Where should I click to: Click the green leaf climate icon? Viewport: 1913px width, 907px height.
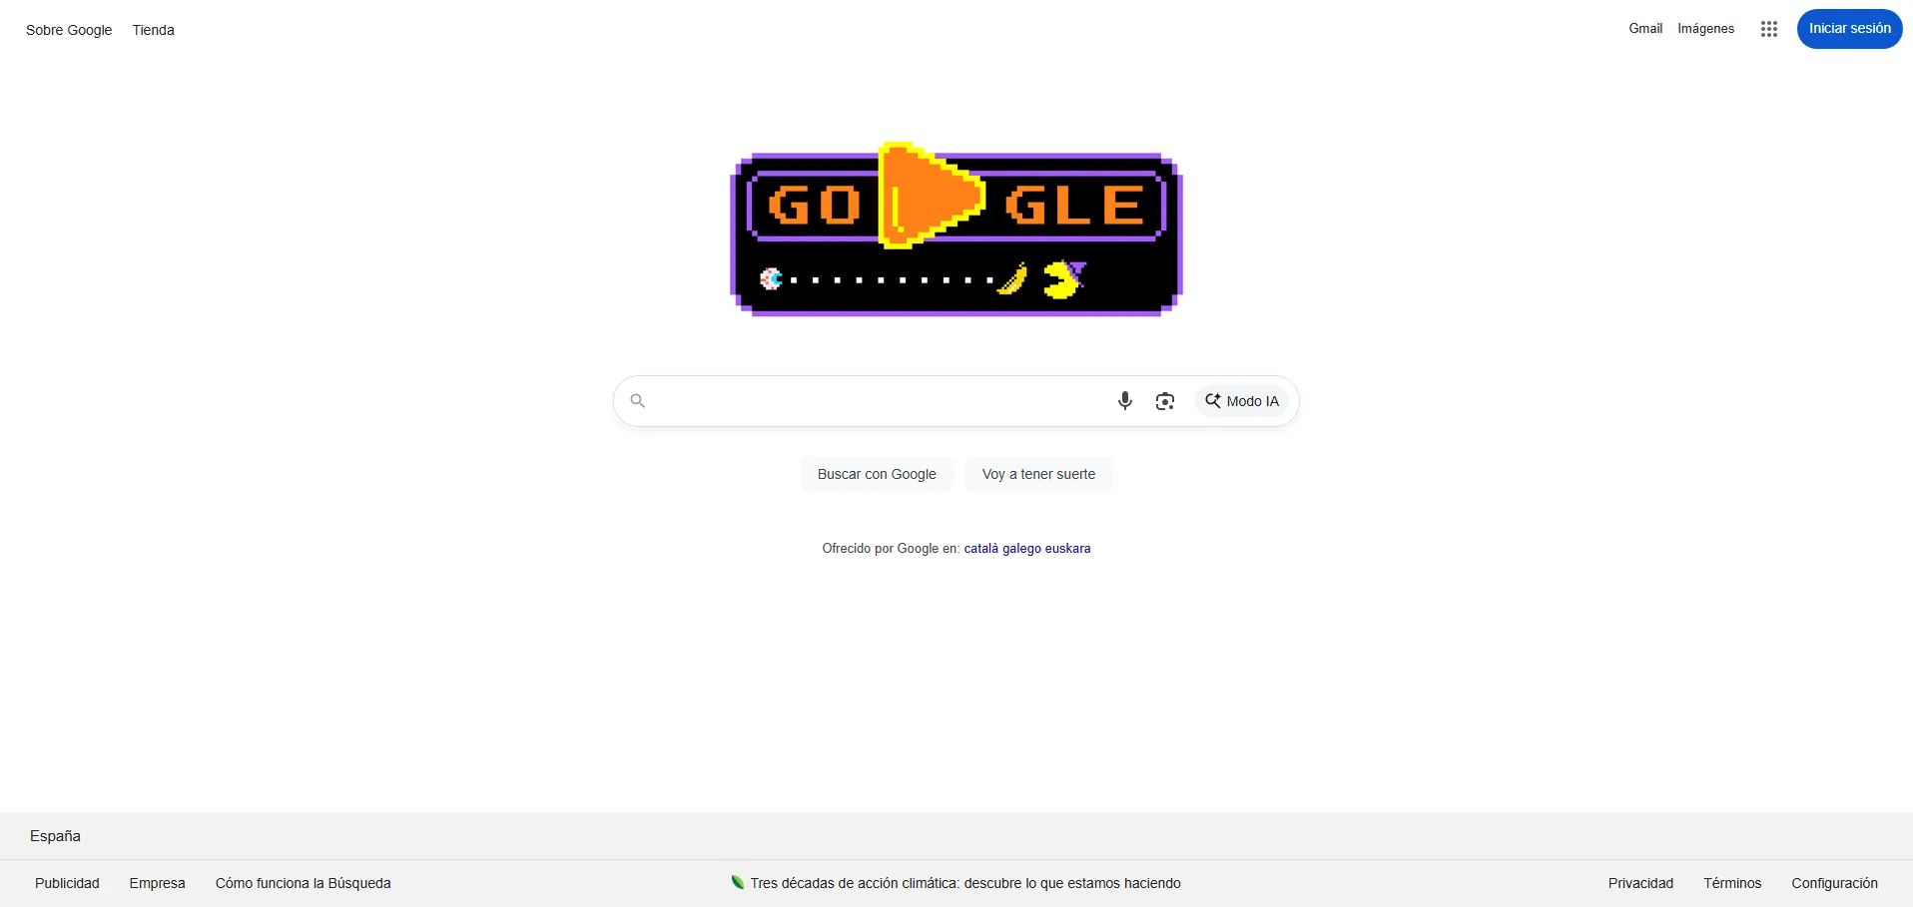738,882
